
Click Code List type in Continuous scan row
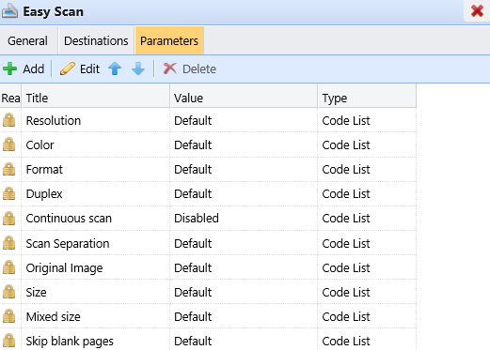346,219
